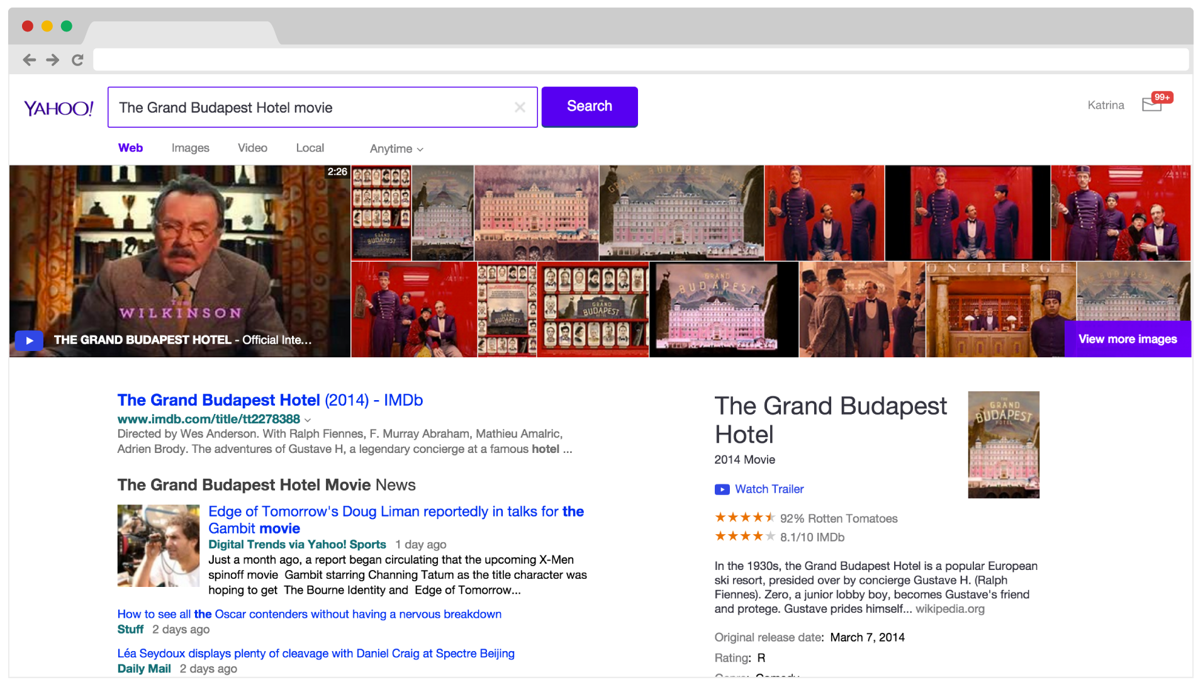Open The Grand Budapest Hotel IMDb result
1198x692 pixels.
tap(270, 400)
